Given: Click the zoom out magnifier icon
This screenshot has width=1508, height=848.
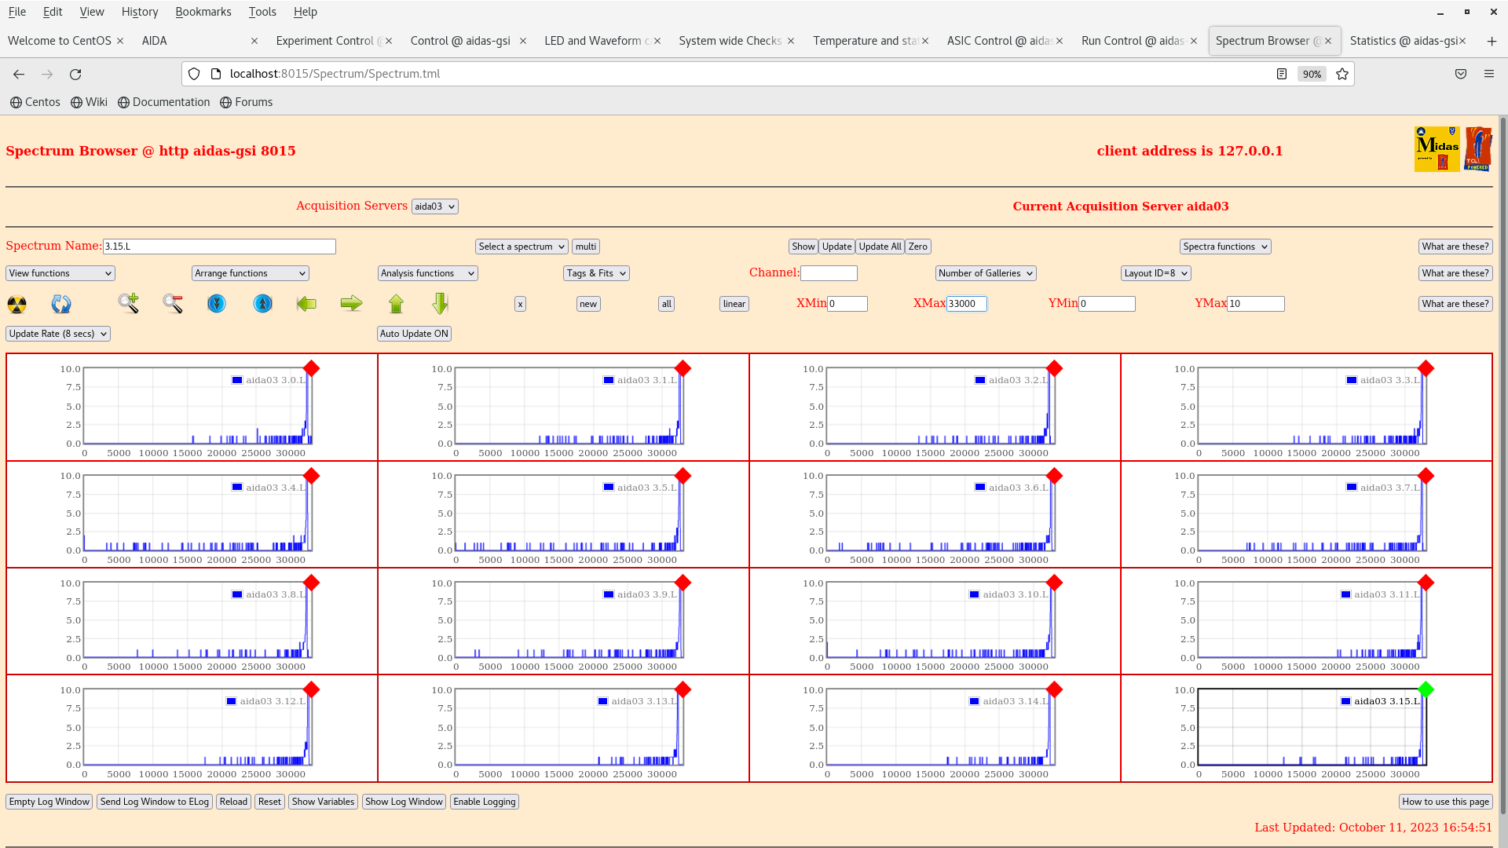Looking at the screenshot, I should click(173, 303).
